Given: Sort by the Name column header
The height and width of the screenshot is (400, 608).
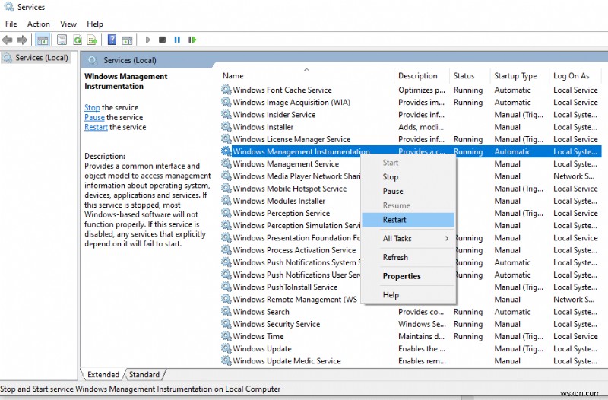Looking at the screenshot, I should 306,75.
